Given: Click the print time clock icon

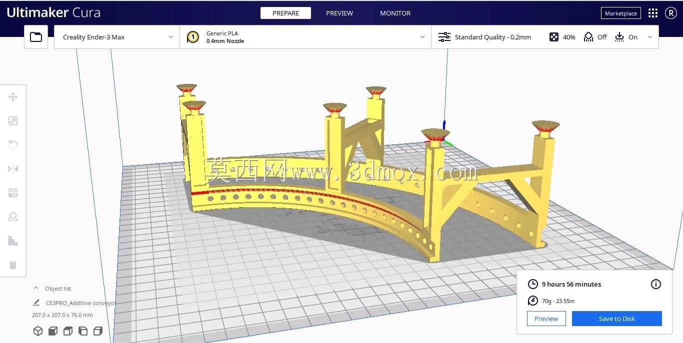Looking at the screenshot, I should point(533,284).
